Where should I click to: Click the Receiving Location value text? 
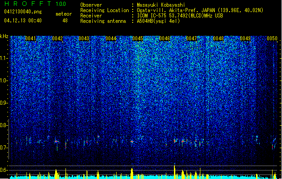coord(200,10)
